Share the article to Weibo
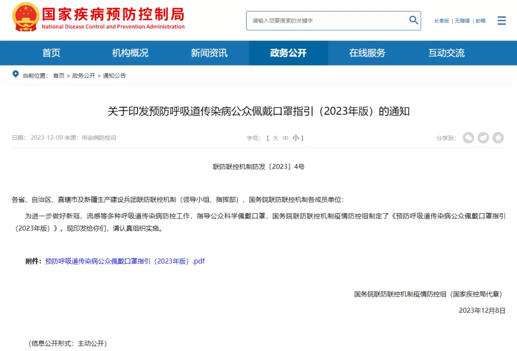This screenshot has height=351, width=517. click(x=483, y=138)
